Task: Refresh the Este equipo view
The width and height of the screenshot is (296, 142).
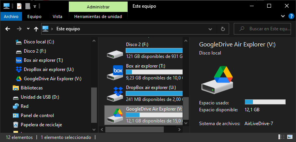Action: coord(223,29)
